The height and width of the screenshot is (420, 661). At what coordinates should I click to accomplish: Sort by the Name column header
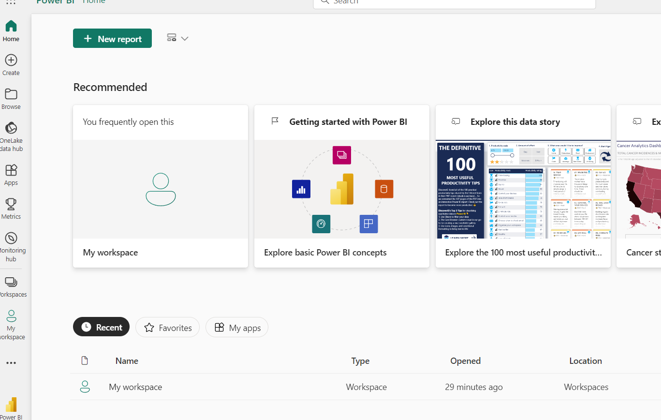pyautogui.click(x=127, y=361)
